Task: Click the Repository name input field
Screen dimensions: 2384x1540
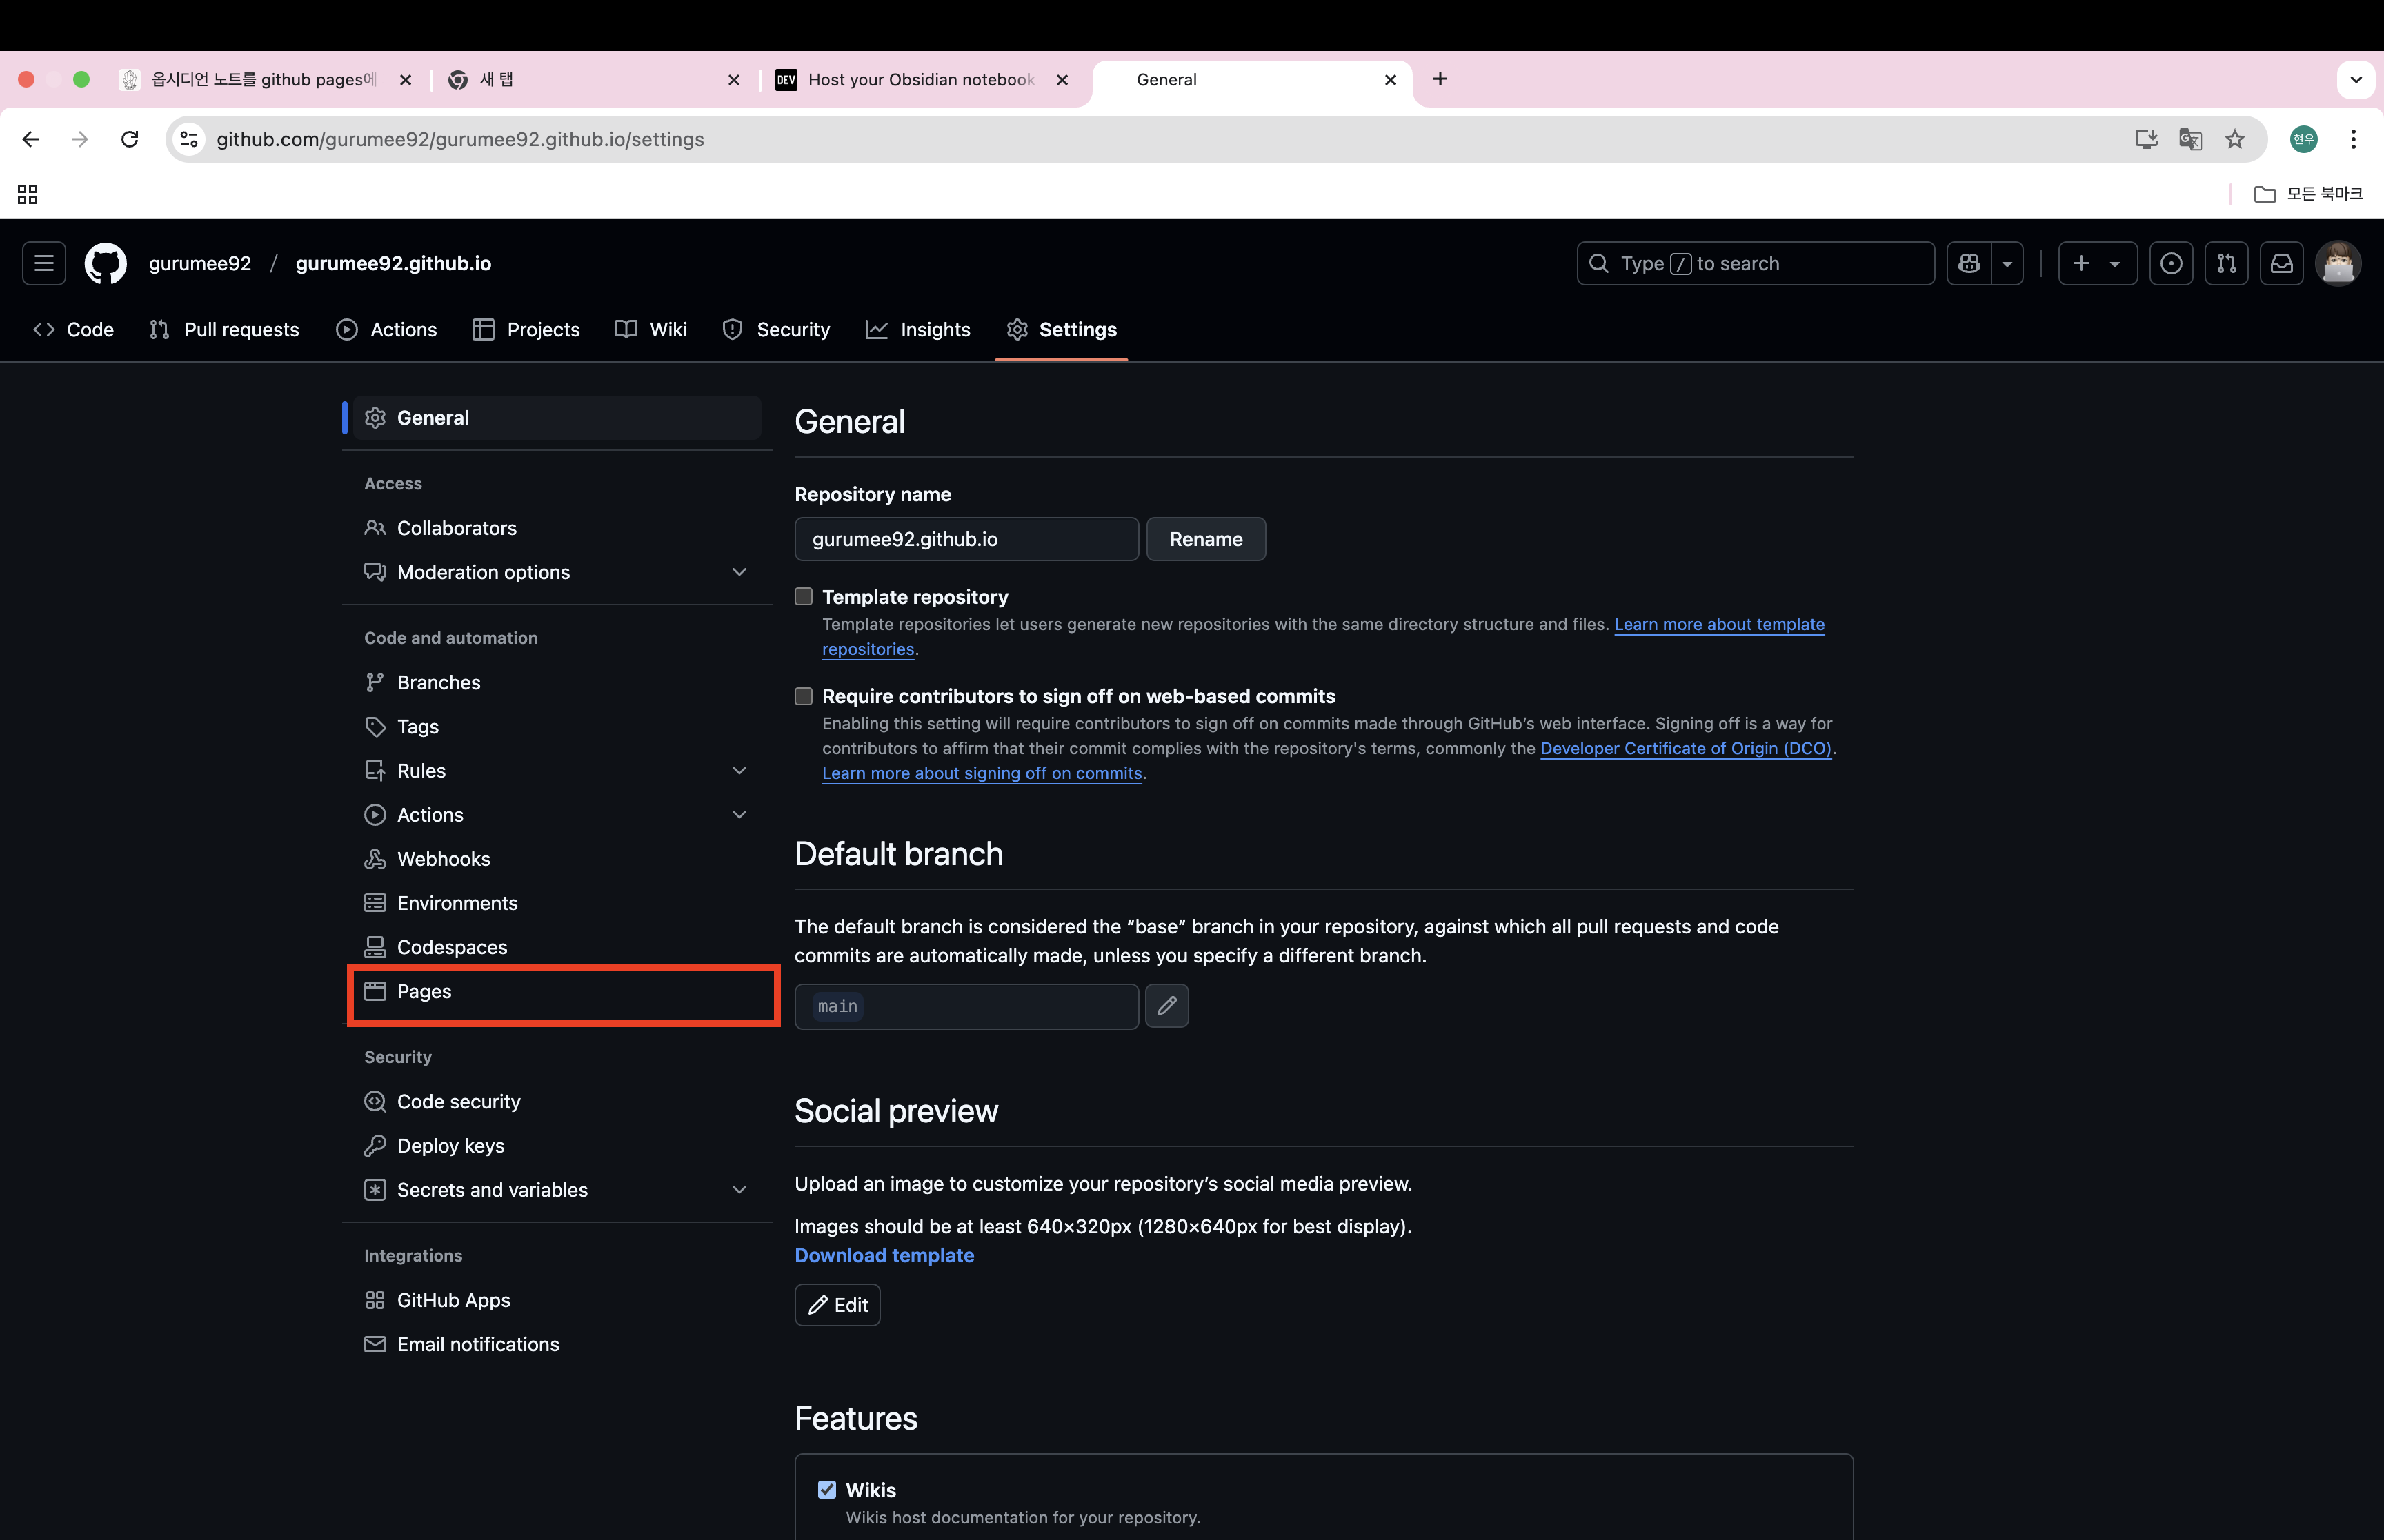Action: coord(966,539)
